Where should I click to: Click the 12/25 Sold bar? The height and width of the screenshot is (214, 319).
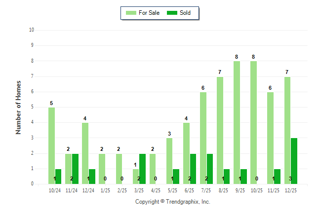click(x=294, y=161)
